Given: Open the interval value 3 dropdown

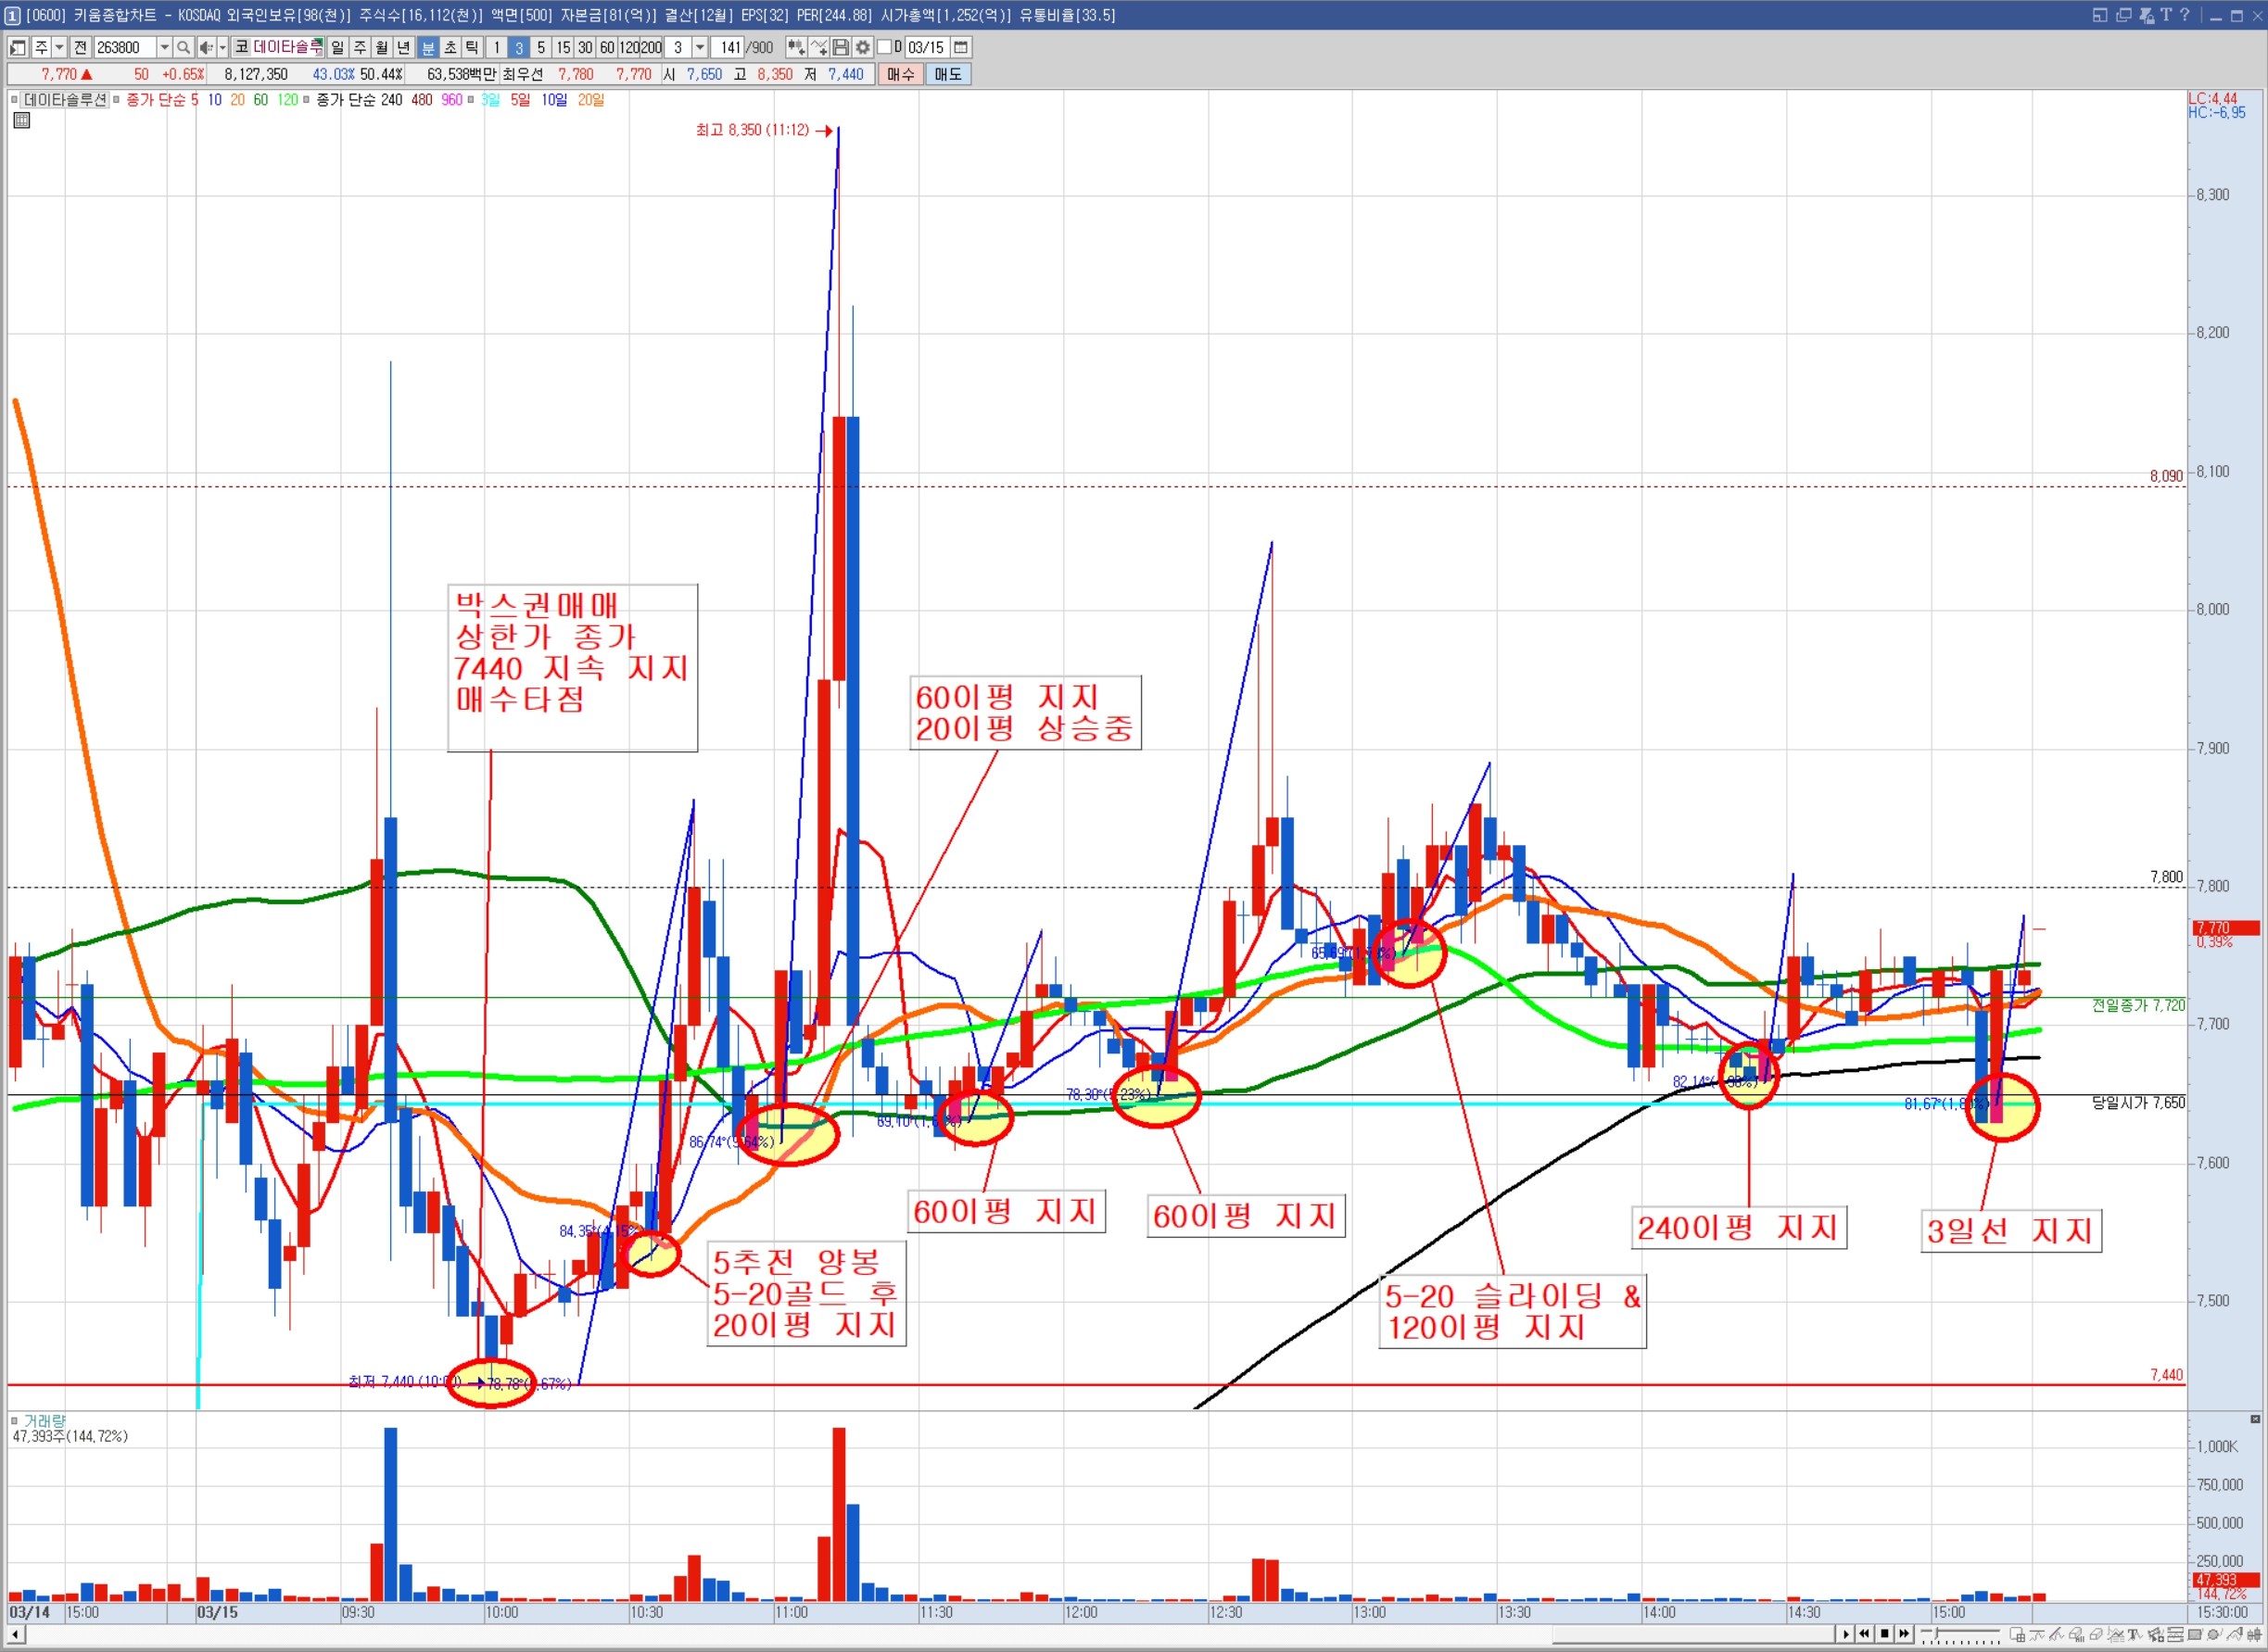Looking at the screenshot, I should click(701, 47).
